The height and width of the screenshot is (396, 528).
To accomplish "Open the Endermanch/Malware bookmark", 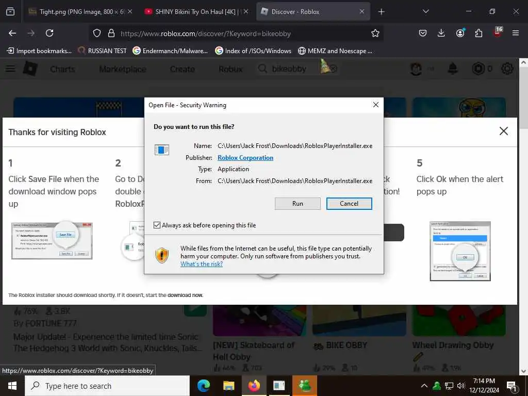I will coord(170,51).
